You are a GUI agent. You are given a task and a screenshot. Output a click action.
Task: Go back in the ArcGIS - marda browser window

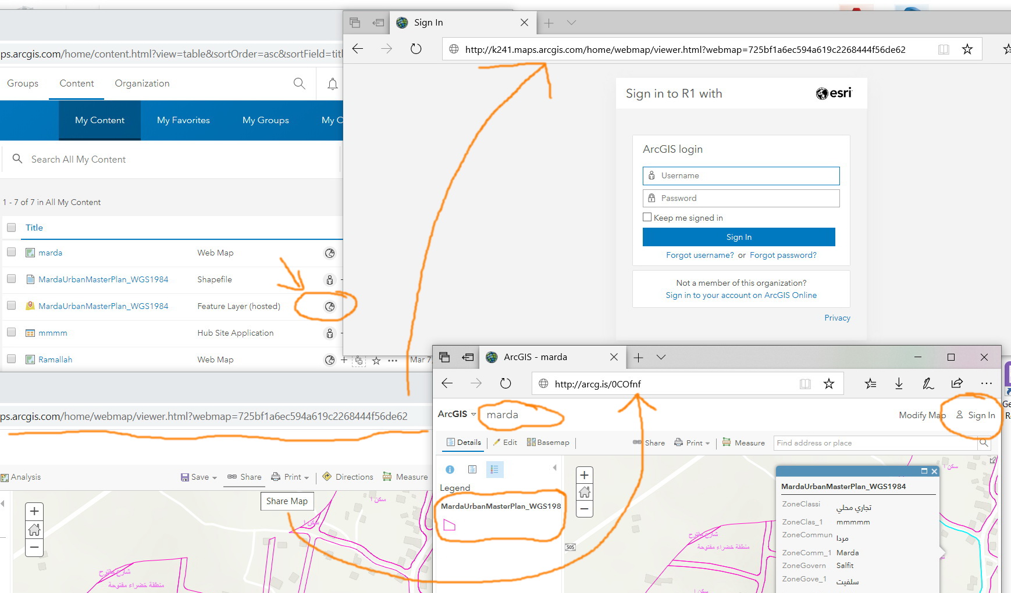click(x=447, y=383)
